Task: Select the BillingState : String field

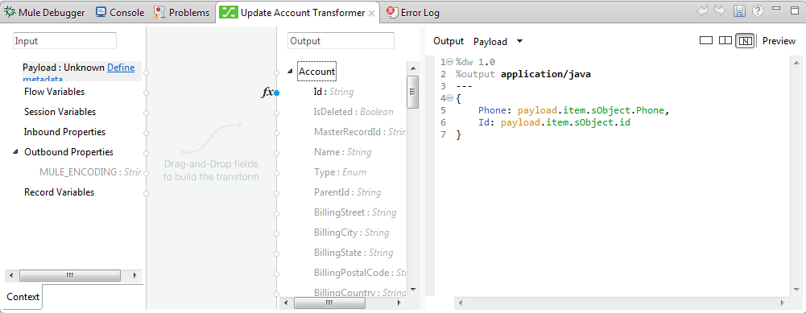Action: 353,253
